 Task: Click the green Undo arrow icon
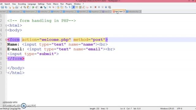(33, 7)
